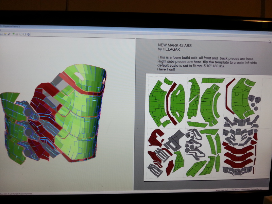Select the bottom-left red and gray pattern page

pyautogui.click(x=166, y=153)
